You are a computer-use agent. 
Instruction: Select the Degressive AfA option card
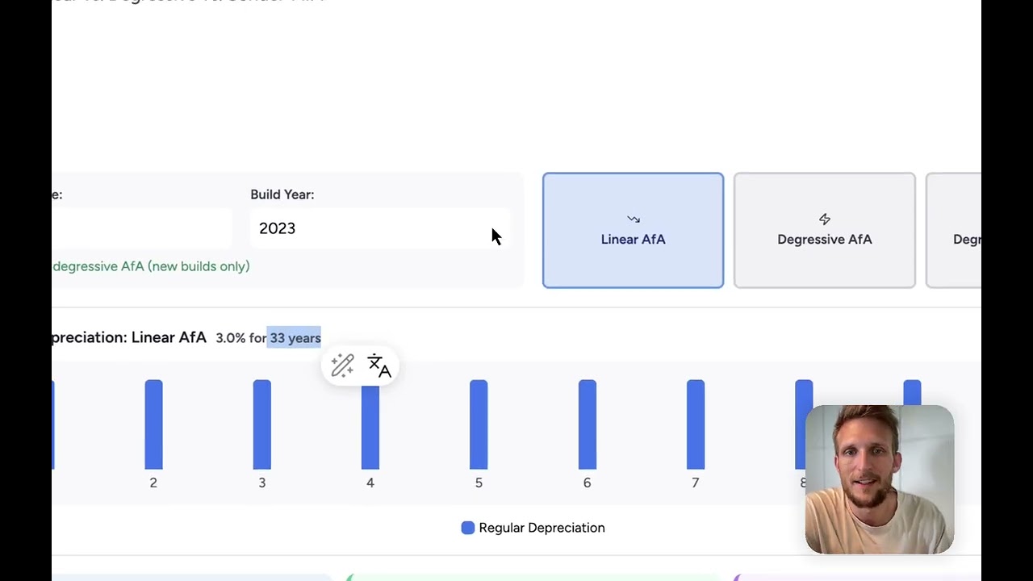coord(824,230)
